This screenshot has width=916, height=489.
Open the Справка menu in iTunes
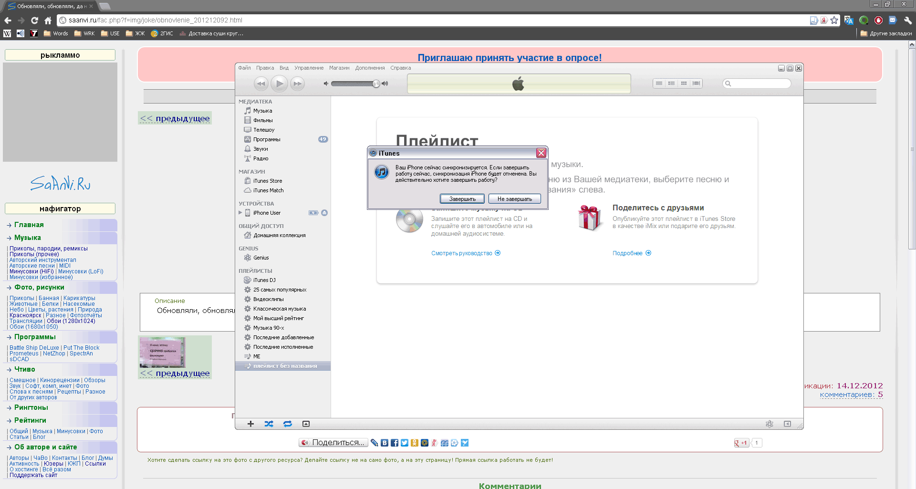click(x=400, y=68)
